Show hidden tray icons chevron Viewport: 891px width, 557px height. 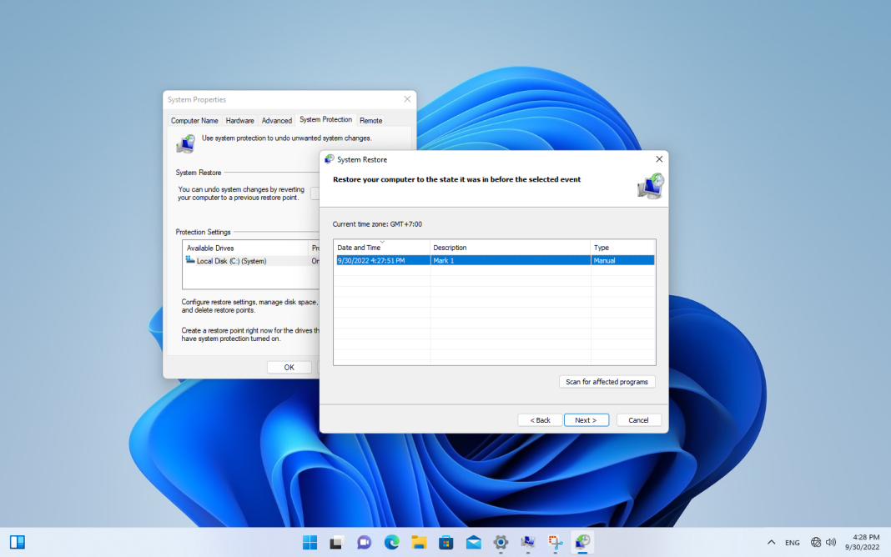tap(771, 542)
